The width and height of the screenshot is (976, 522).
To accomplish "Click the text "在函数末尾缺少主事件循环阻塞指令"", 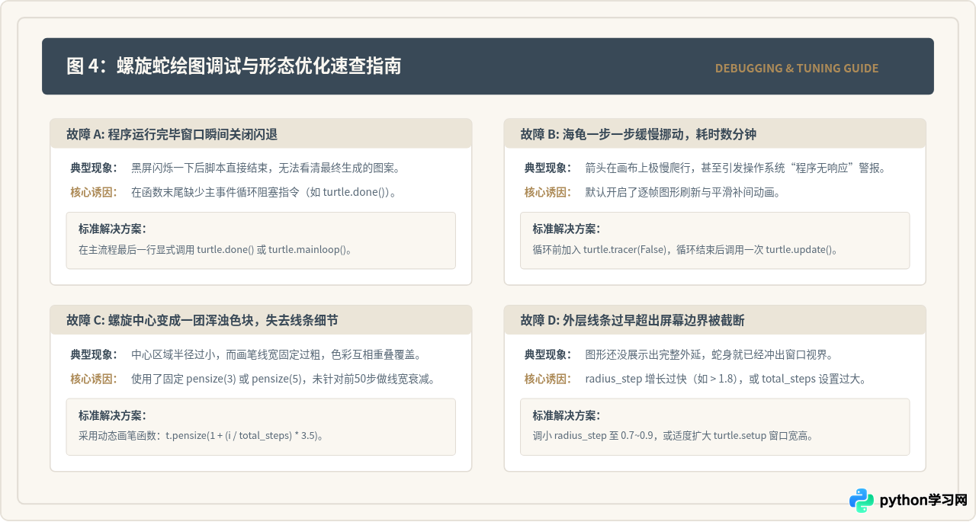I will point(217,192).
